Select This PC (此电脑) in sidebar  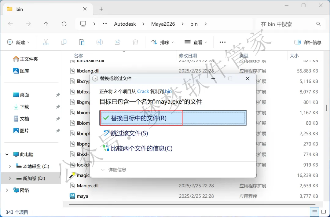[23, 154]
